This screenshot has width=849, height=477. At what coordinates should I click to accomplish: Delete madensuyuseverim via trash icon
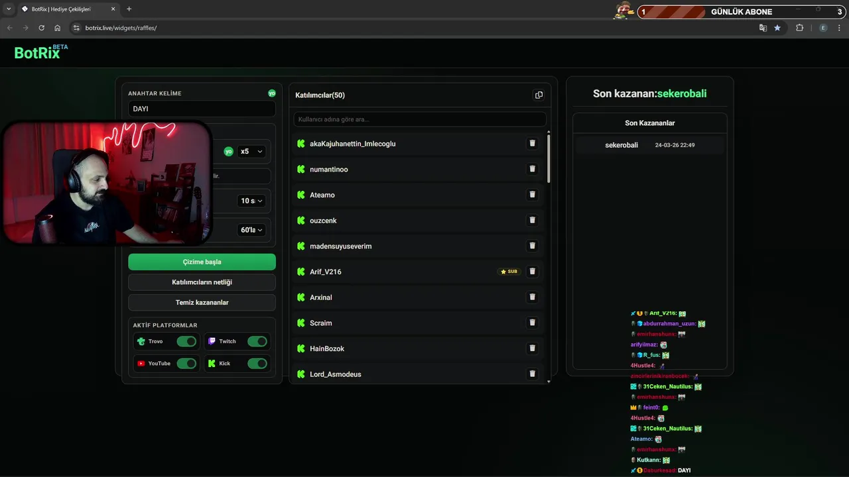[x=532, y=246]
